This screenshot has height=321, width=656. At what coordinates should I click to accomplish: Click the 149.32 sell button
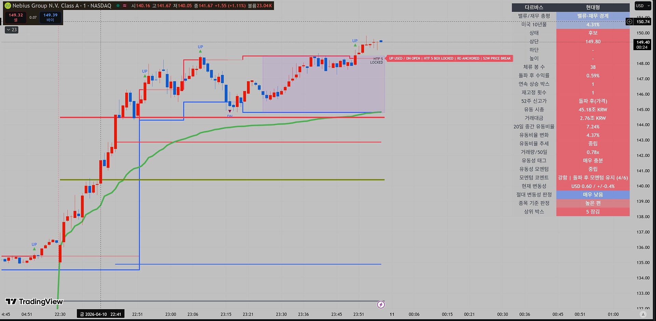pyautogui.click(x=16, y=17)
